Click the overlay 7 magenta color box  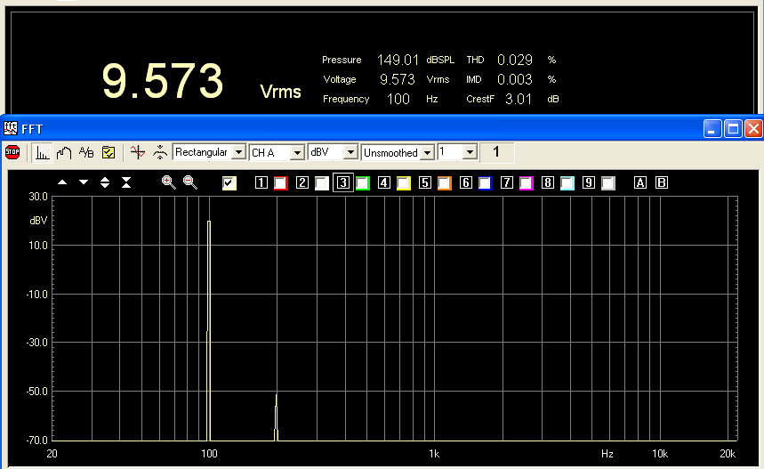coord(526,183)
